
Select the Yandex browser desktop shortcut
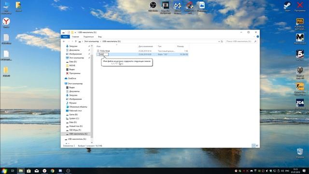(6, 23)
